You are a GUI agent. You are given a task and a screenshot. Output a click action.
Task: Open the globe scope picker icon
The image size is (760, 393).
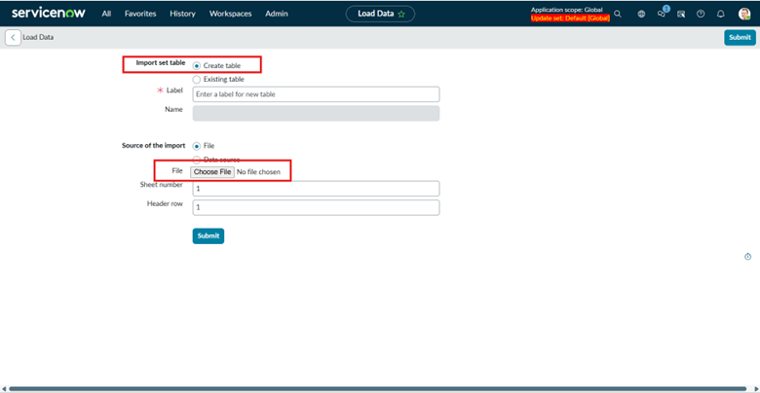pos(641,14)
